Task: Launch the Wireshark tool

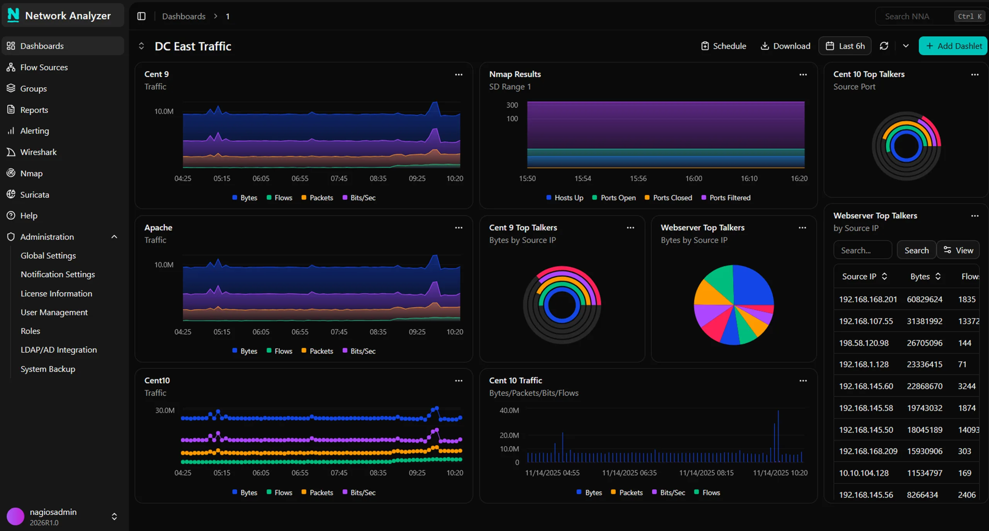Action: coord(39,152)
